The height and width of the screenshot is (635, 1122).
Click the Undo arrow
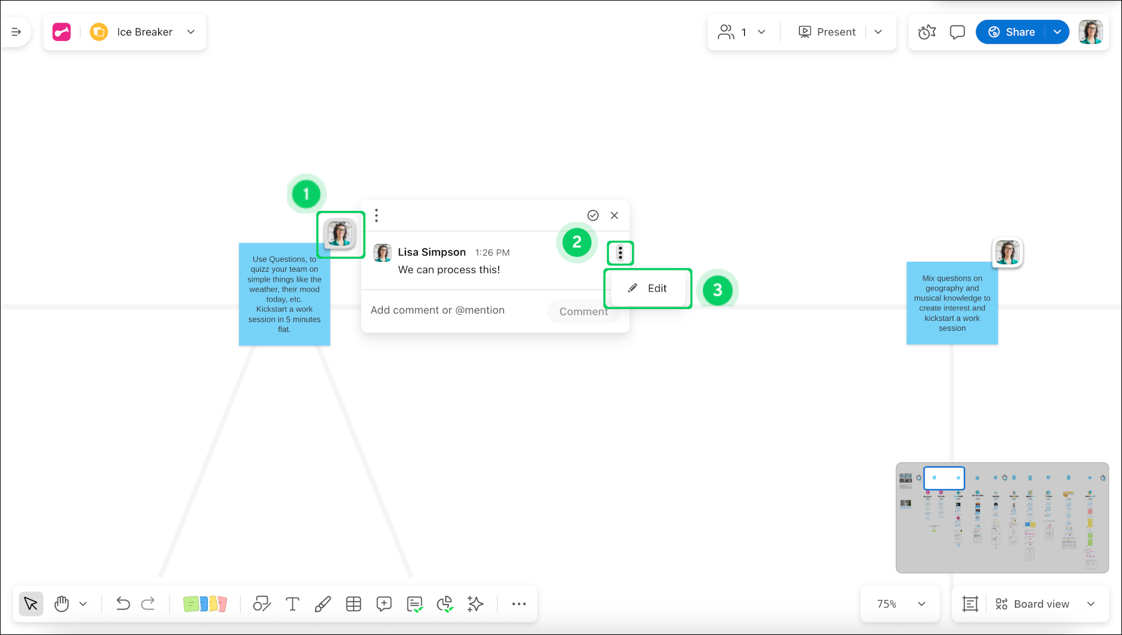pos(123,604)
